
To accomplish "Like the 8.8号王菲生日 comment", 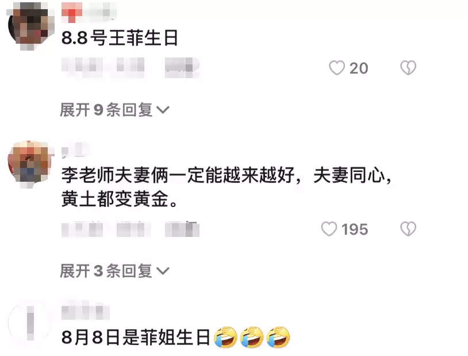I will tap(337, 68).
